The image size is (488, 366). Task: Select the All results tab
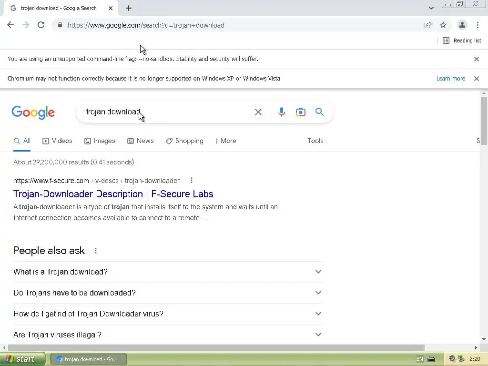[x=22, y=141]
